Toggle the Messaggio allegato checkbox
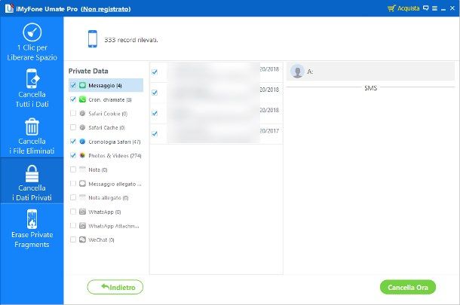 [73, 184]
